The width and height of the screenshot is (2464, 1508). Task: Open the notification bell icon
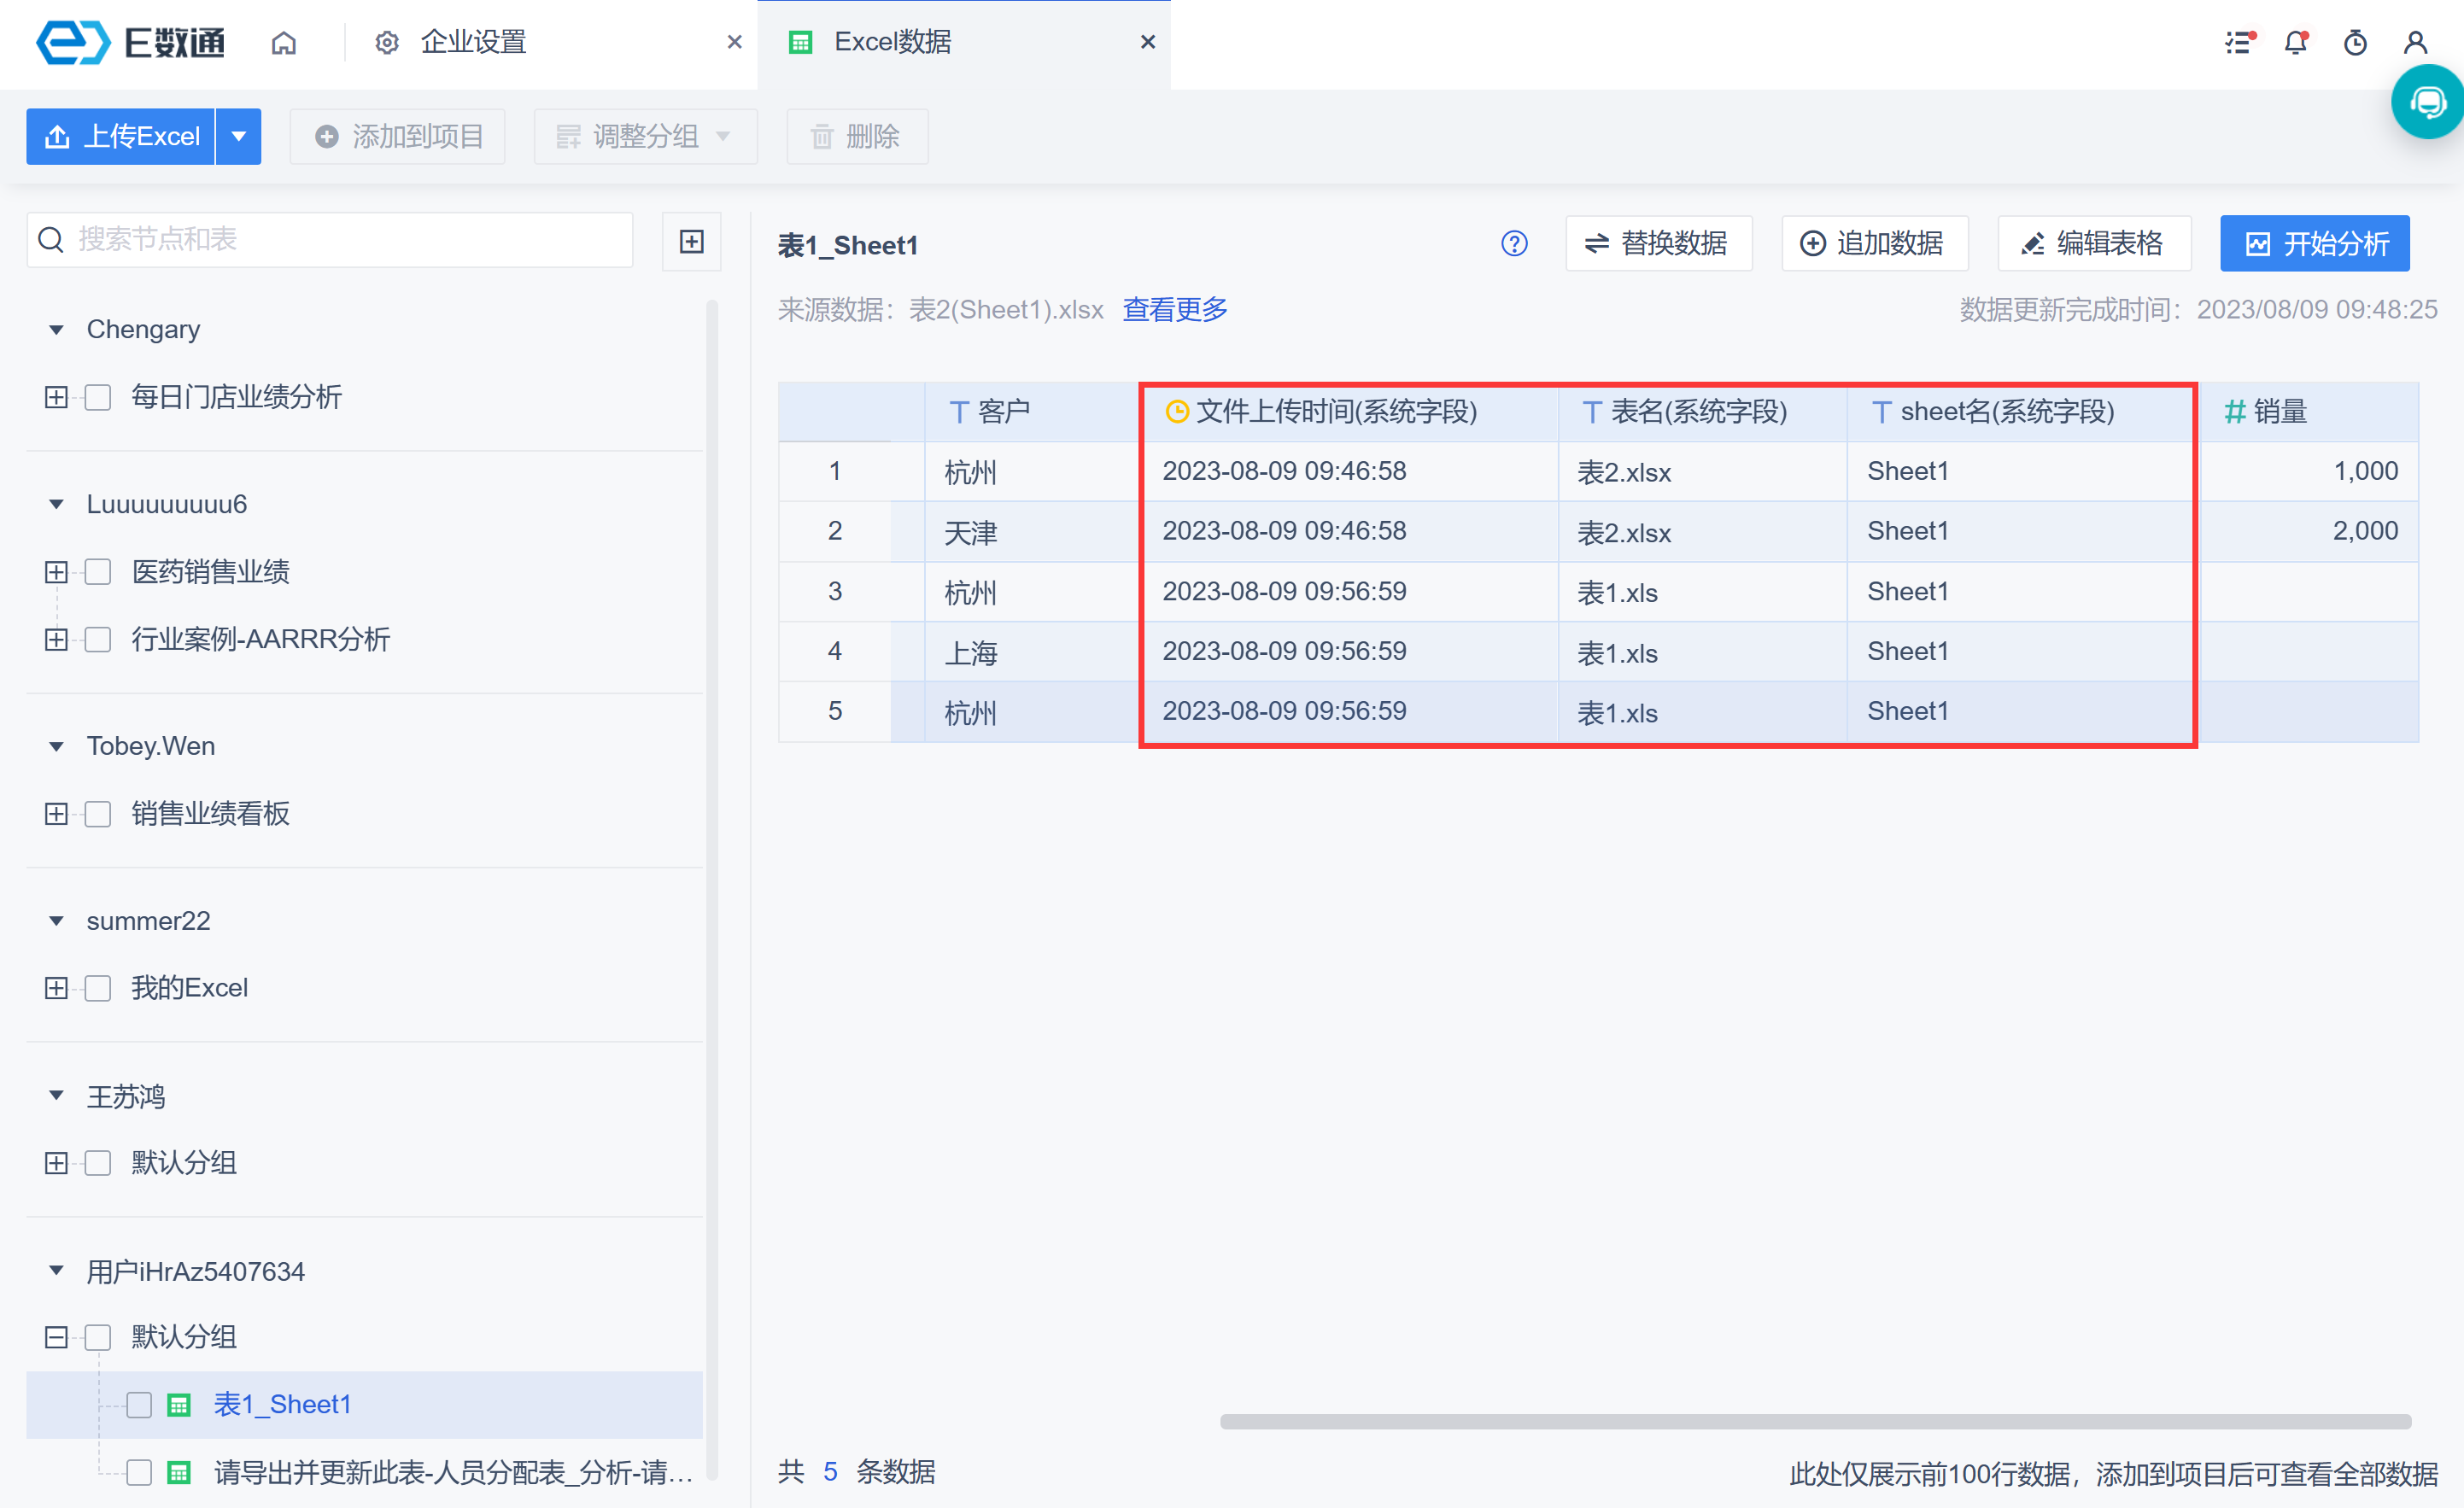click(2295, 42)
